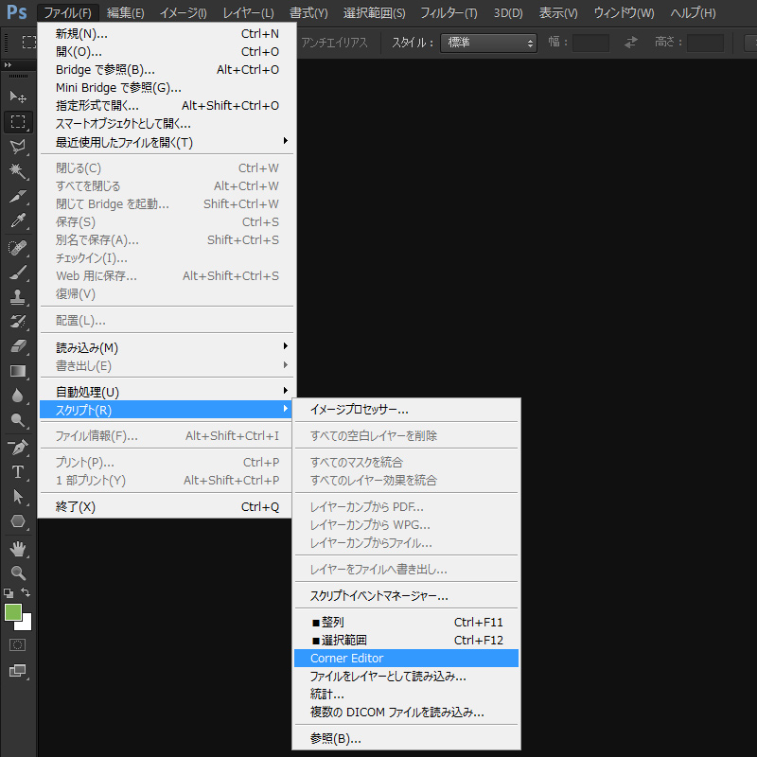This screenshot has height=757, width=757.
Task: Open the 3D(D) menu
Action: [508, 12]
